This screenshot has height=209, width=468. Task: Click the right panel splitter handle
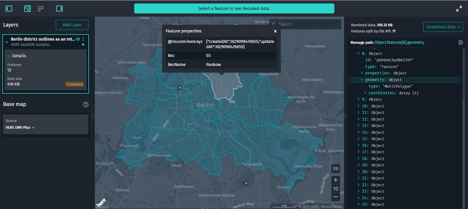click(x=345, y=116)
